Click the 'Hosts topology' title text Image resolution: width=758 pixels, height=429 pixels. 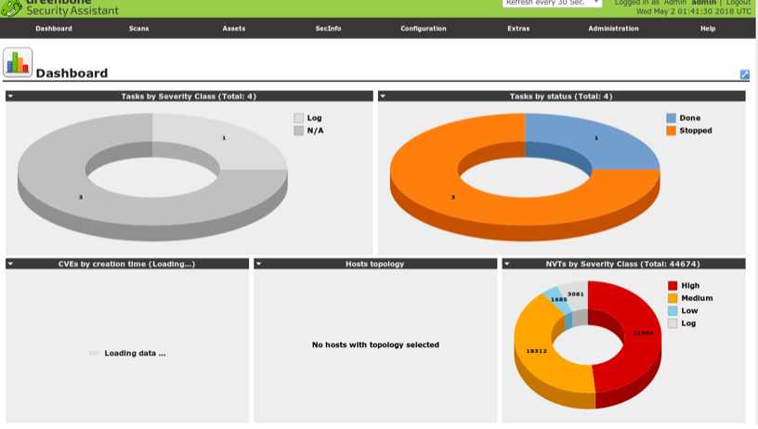374,264
